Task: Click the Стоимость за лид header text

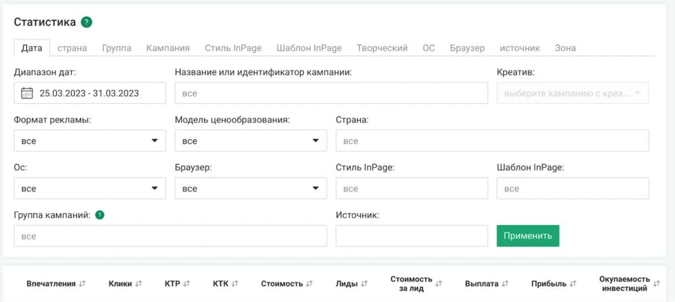Action: pyautogui.click(x=411, y=284)
